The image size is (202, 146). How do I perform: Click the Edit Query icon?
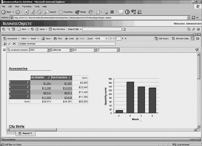156,39
